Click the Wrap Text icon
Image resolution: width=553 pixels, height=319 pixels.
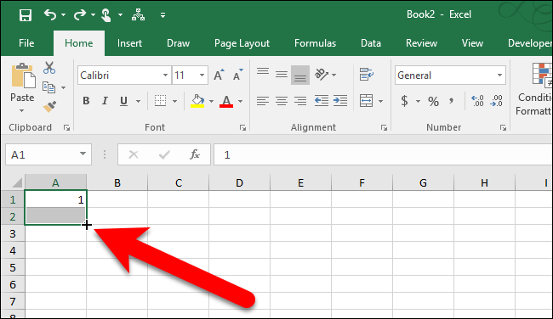tap(367, 75)
